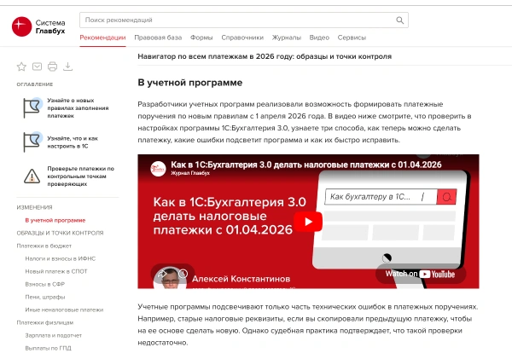Print the page via printer icon
This screenshot has width=512, height=353.
[x=52, y=67]
